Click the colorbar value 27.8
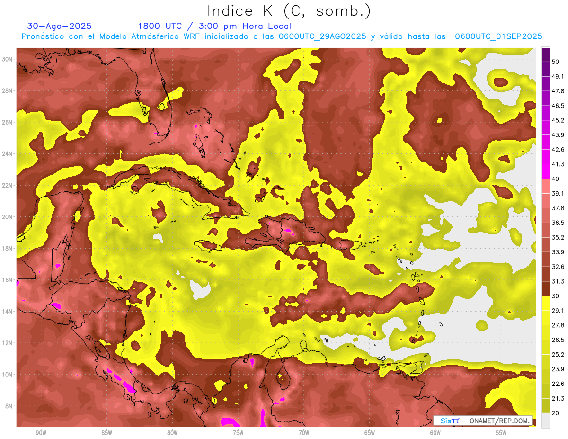 (x=558, y=325)
